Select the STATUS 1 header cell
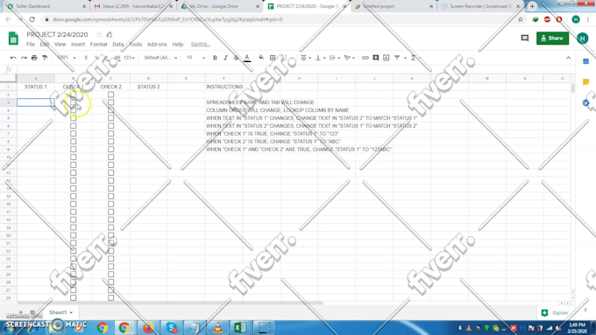This screenshot has width=596, height=335. tap(36, 87)
